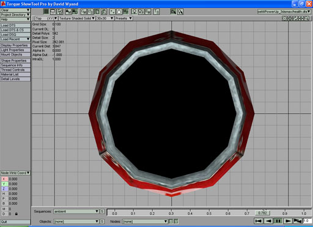The height and width of the screenshot is (227, 313).
Task: Click Load DTS & CS button
Action: (15, 30)
